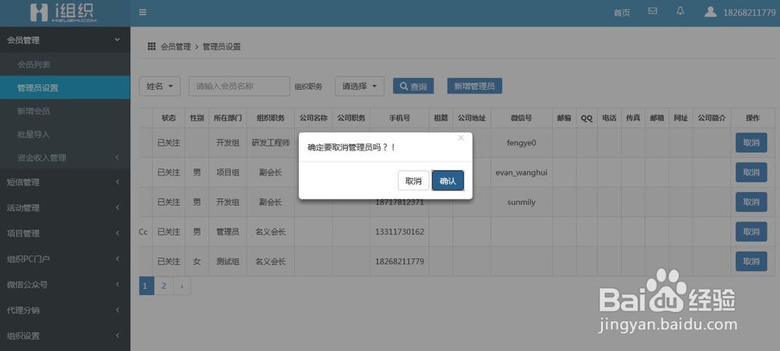Click the 所在部门 column header
780x351 pixels.
click(x=228, y=119)
